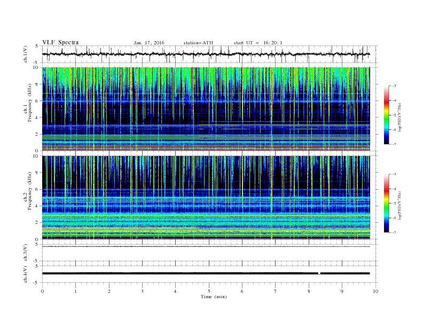Click time axis tick label "1"

pos(75,291)
